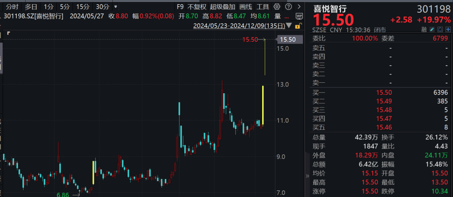The image size is (453, 197).
Task: Click the 总量 value 42.39万
Action: (x=365, y=138)
